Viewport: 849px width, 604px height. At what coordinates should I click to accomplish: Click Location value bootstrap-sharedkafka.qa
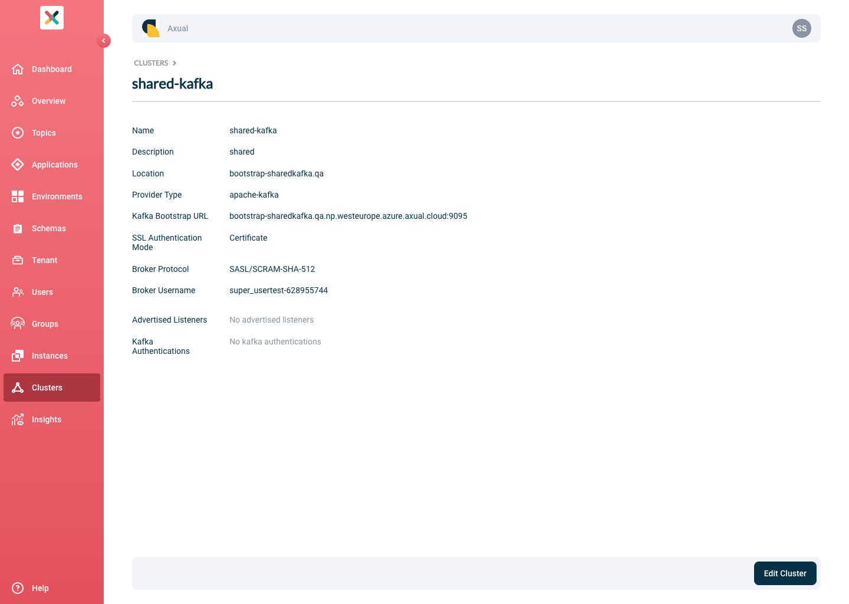277,173
